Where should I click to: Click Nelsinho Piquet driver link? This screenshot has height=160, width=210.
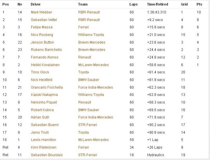coord(44,102)
